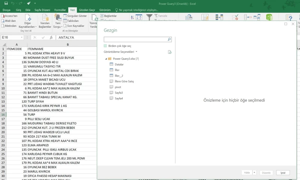Click the 'Ne yapmak istediğinizi söyleyin' box
The height and width of the screenshot is (180, 300).
(137, 10)
